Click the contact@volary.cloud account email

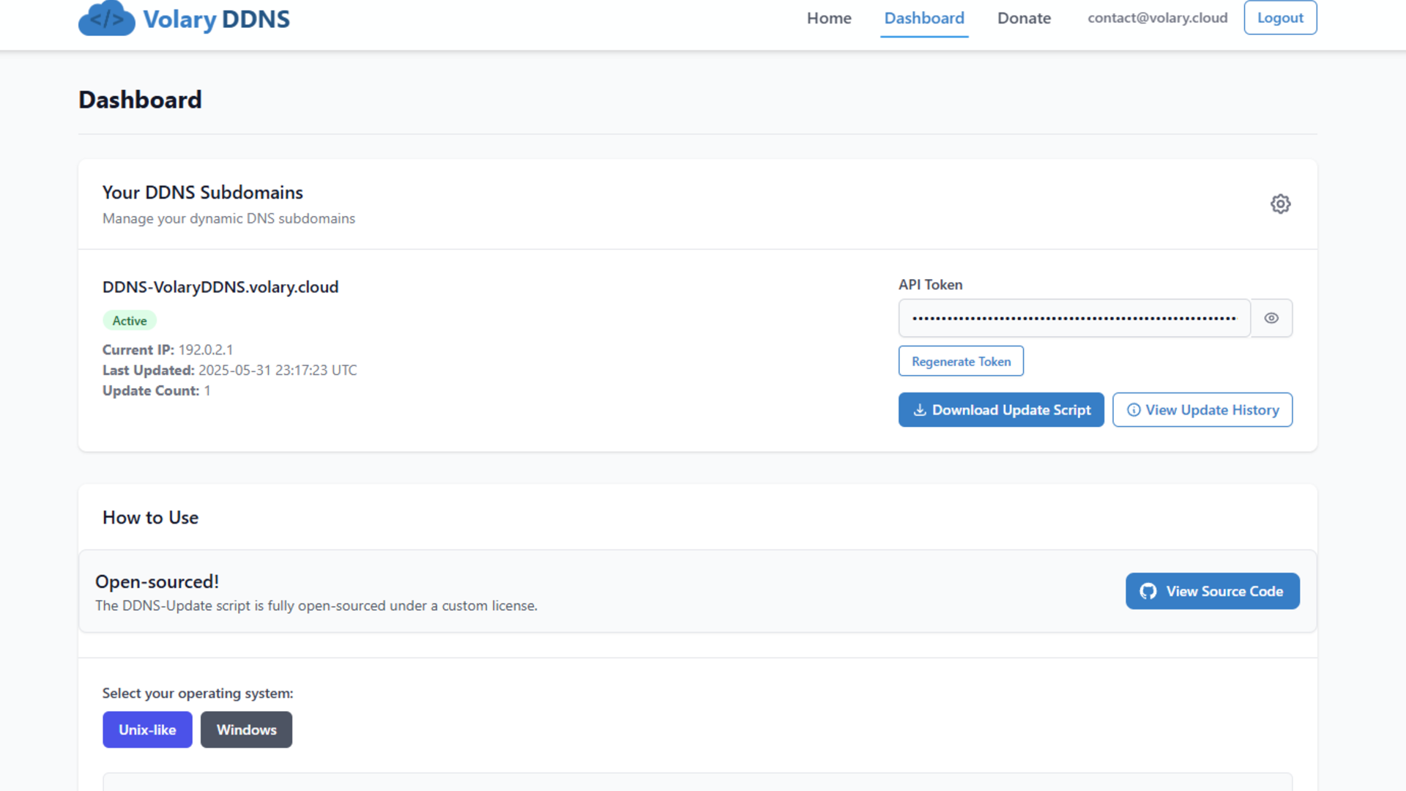tap(1157, 18)
